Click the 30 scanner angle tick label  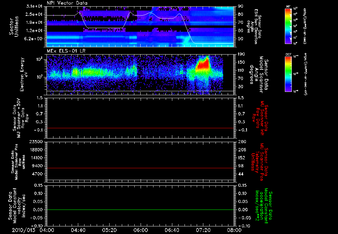click(240, 87)
